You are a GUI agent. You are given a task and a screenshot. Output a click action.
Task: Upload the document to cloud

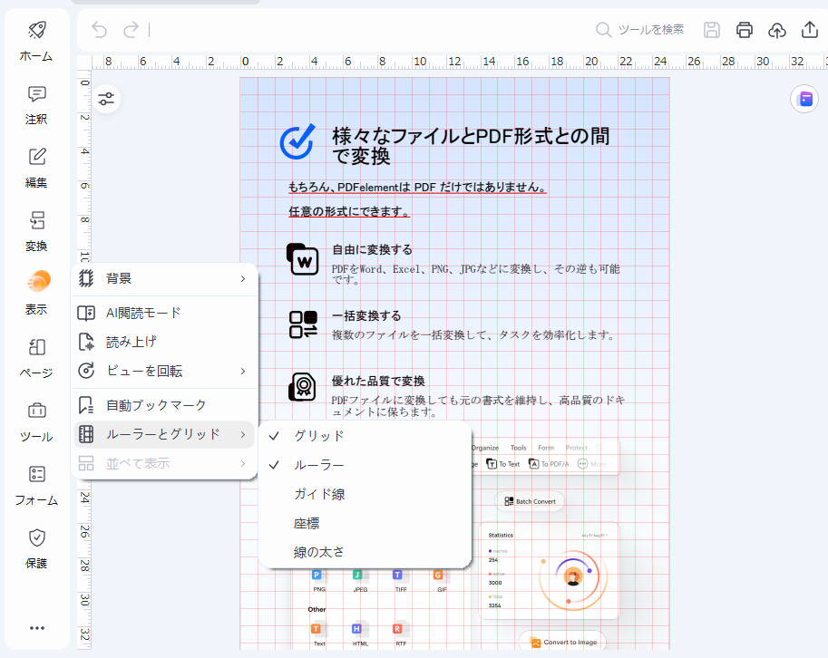click(776, 29)
